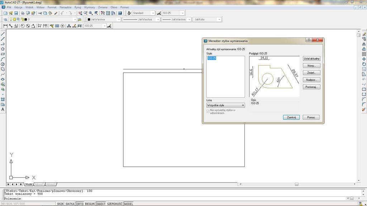Select the Circle draw tool
Screen dimensions: 367x206
[x=3, y=64]
